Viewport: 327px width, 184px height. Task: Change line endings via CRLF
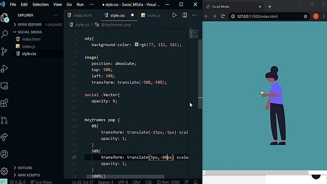pos(136,182)
